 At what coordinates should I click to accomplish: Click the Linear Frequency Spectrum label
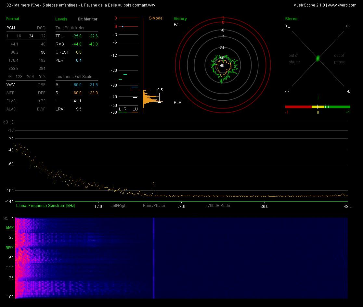[x=45, y=205]
